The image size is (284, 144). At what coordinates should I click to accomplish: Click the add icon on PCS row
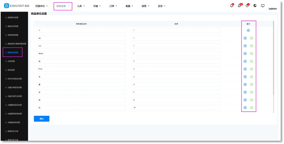pyautogui.click(x=245, y=69)
